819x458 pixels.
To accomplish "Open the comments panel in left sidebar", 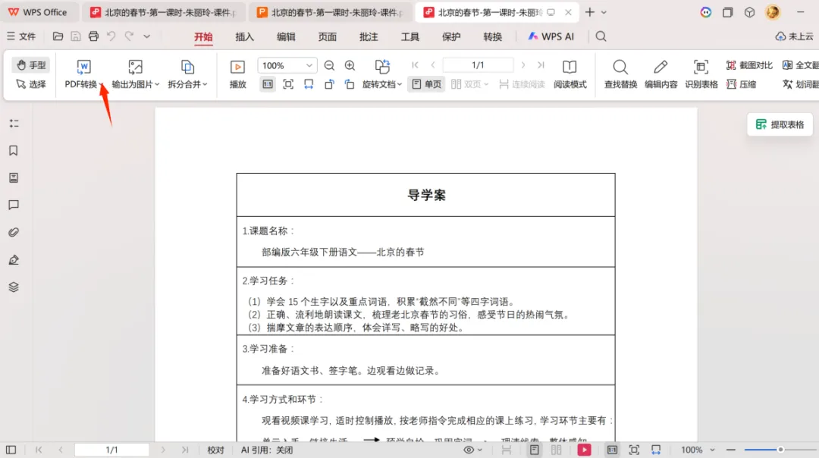I will 14,205.
